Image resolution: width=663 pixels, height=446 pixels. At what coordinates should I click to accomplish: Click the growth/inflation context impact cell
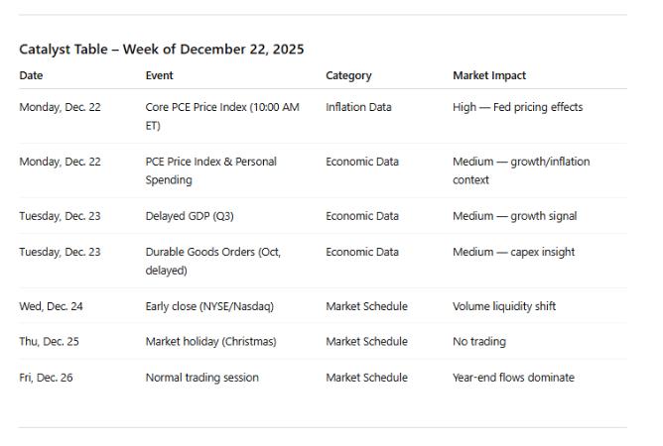pyautogui.click(x=521, y=170)
